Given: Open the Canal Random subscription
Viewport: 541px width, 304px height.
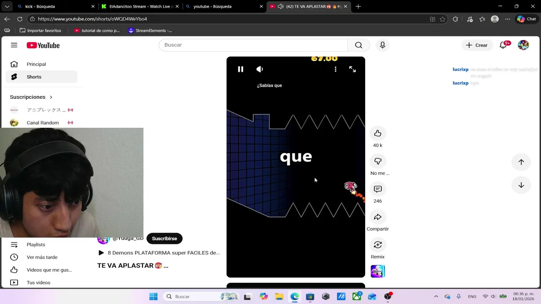Looking at the screenshot, I should [x=41, y=123].
